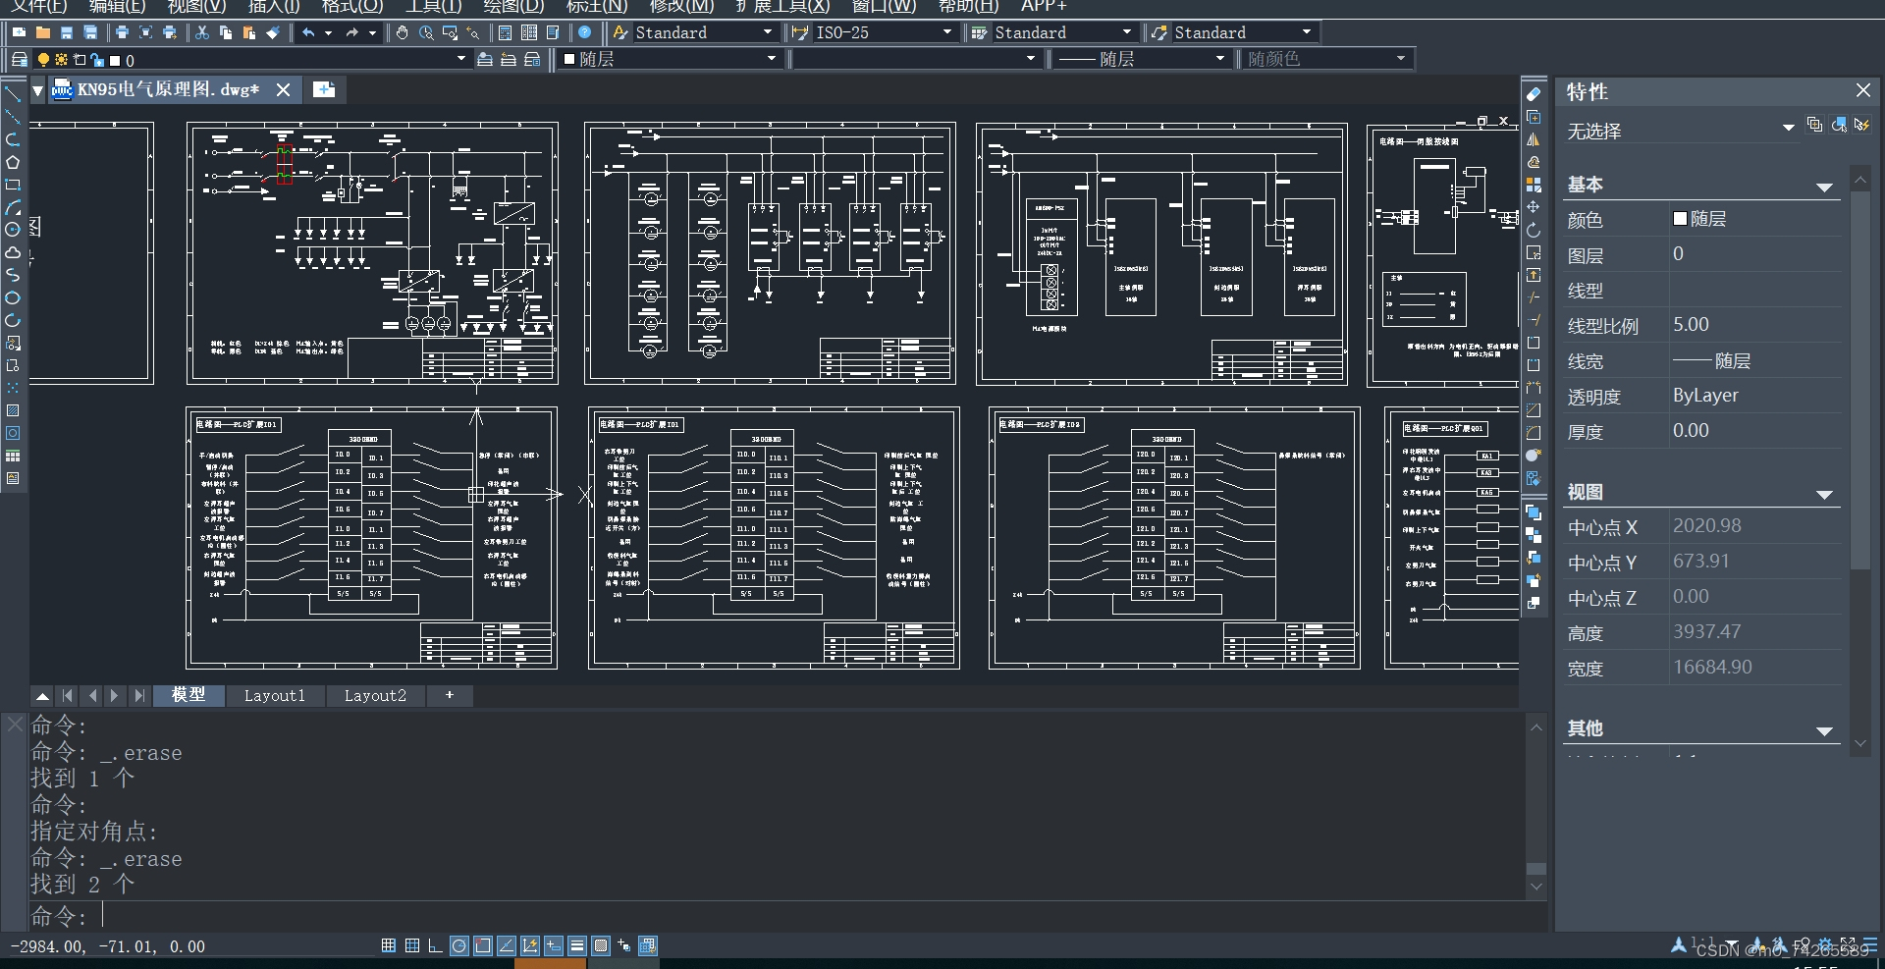Open the drawing tabs list arrow
This screenshot has height=969, width=1885.
(x=37, y=90)
